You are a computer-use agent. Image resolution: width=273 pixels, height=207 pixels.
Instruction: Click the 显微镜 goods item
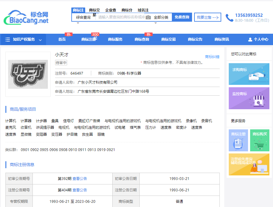[26, 134]
